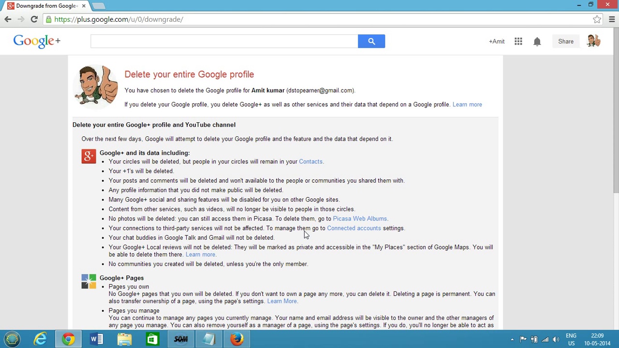Open the Windows Store taskbar icon

click(x=152, y=339)
